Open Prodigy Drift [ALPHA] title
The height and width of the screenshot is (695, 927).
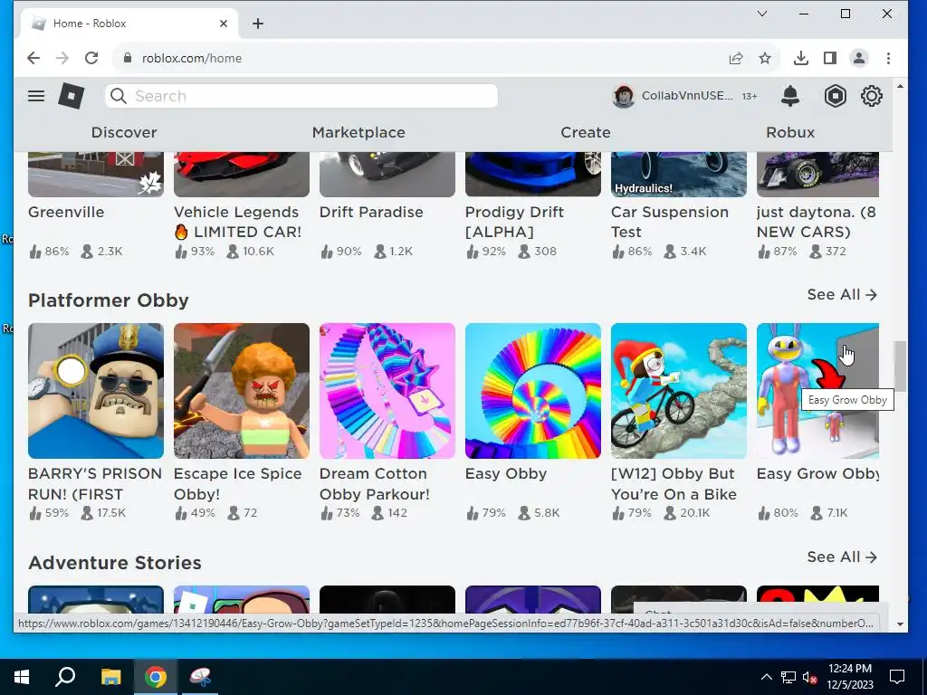514,223
